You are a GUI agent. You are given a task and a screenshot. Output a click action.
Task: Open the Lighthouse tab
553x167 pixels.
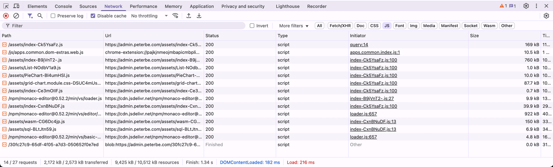point(288,6)
